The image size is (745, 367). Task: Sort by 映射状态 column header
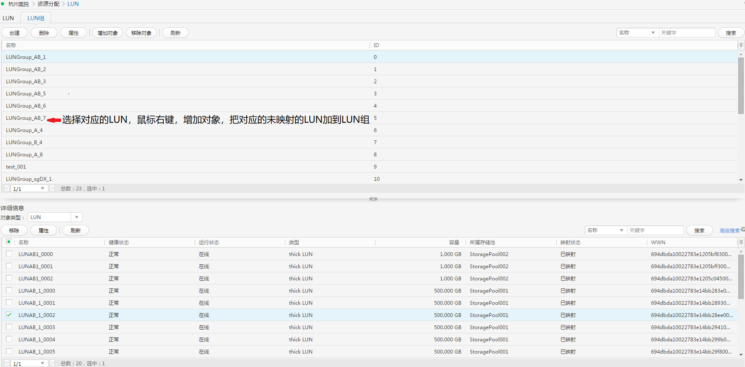click(571, 243)
